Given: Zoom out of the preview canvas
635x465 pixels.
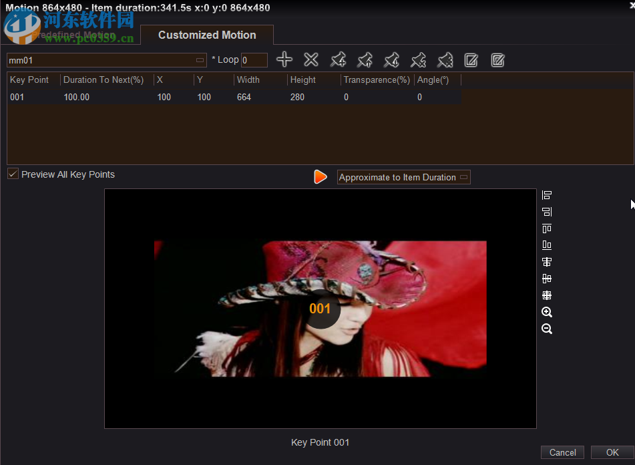Looking at the screenshot, I should 546,329.
